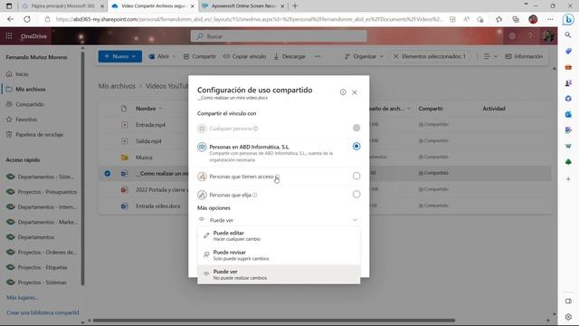Viewport: 579px width, 326px height.
Task: Open the Musica folder
Action: 144,158
